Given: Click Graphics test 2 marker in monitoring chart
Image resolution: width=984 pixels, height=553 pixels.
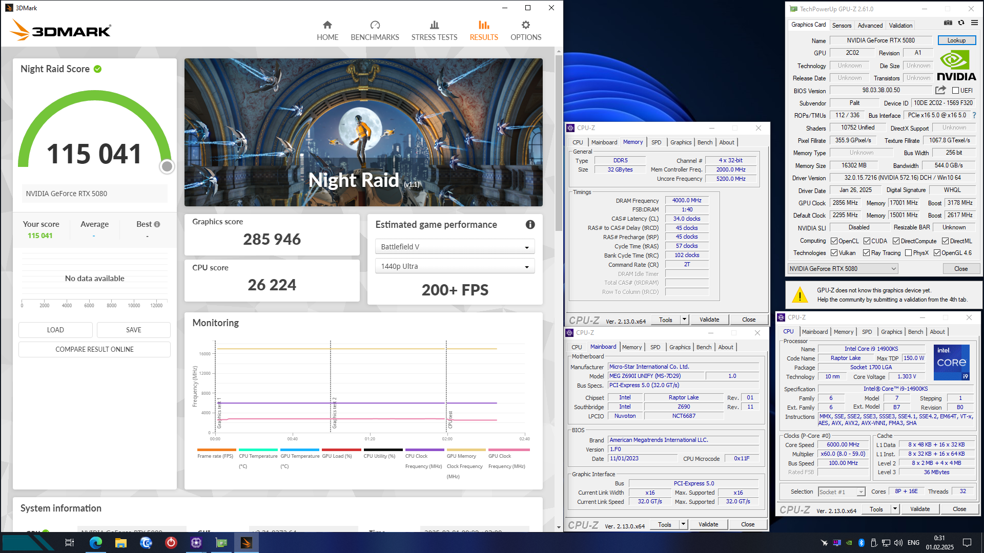Looking at the screenshot, I should pos(334,413).
